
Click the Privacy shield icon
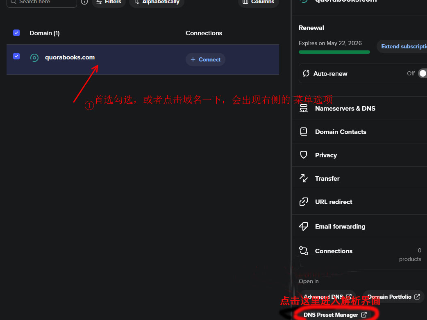pos(304,155)
